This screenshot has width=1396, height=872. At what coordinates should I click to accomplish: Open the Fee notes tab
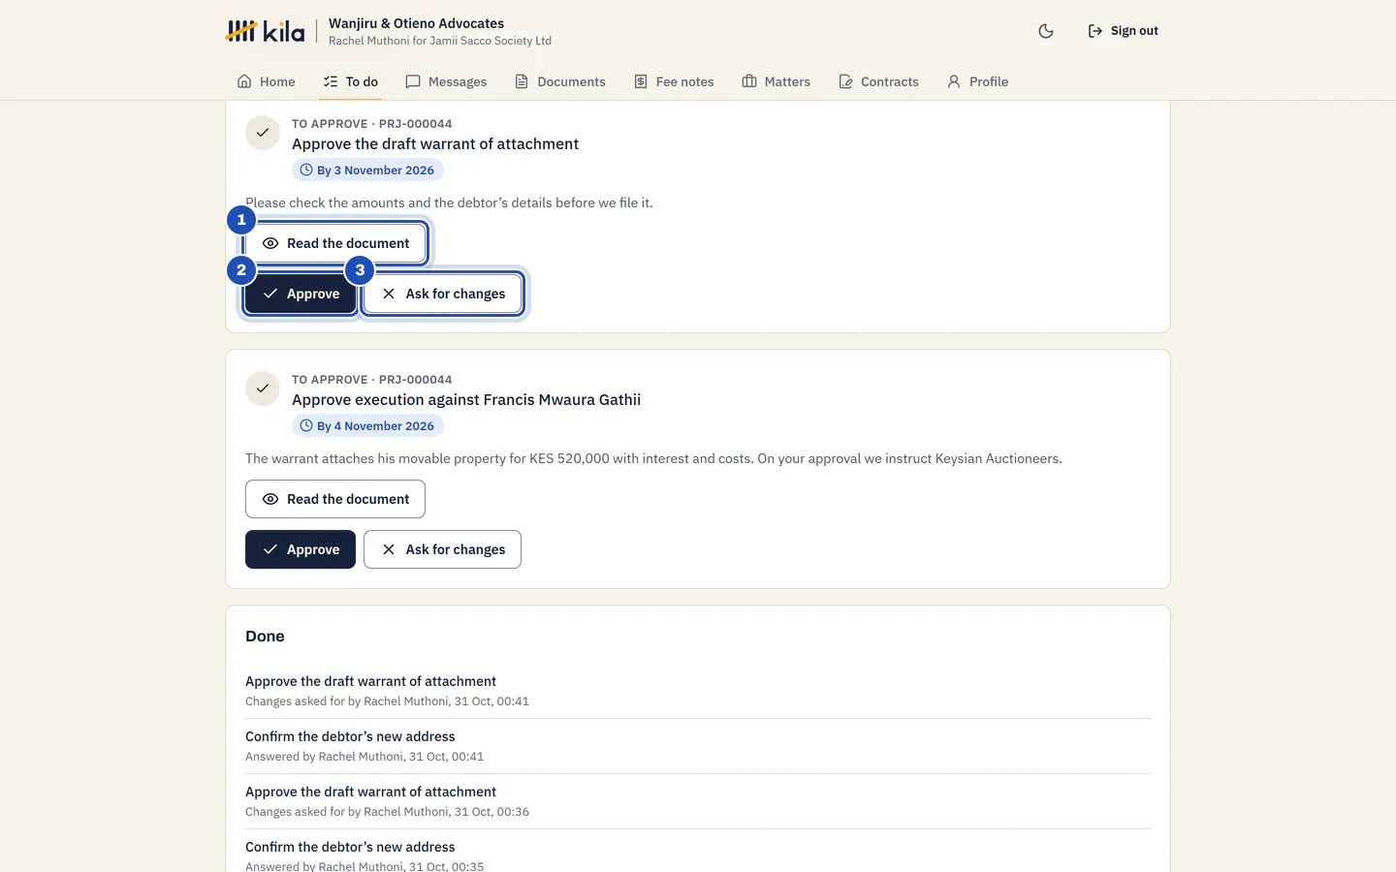click(x=674, y=81)
